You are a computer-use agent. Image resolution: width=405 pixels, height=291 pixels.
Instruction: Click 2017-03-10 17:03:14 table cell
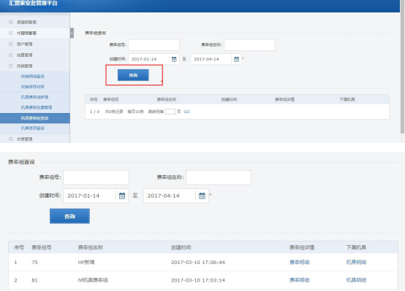click(198, 280)
